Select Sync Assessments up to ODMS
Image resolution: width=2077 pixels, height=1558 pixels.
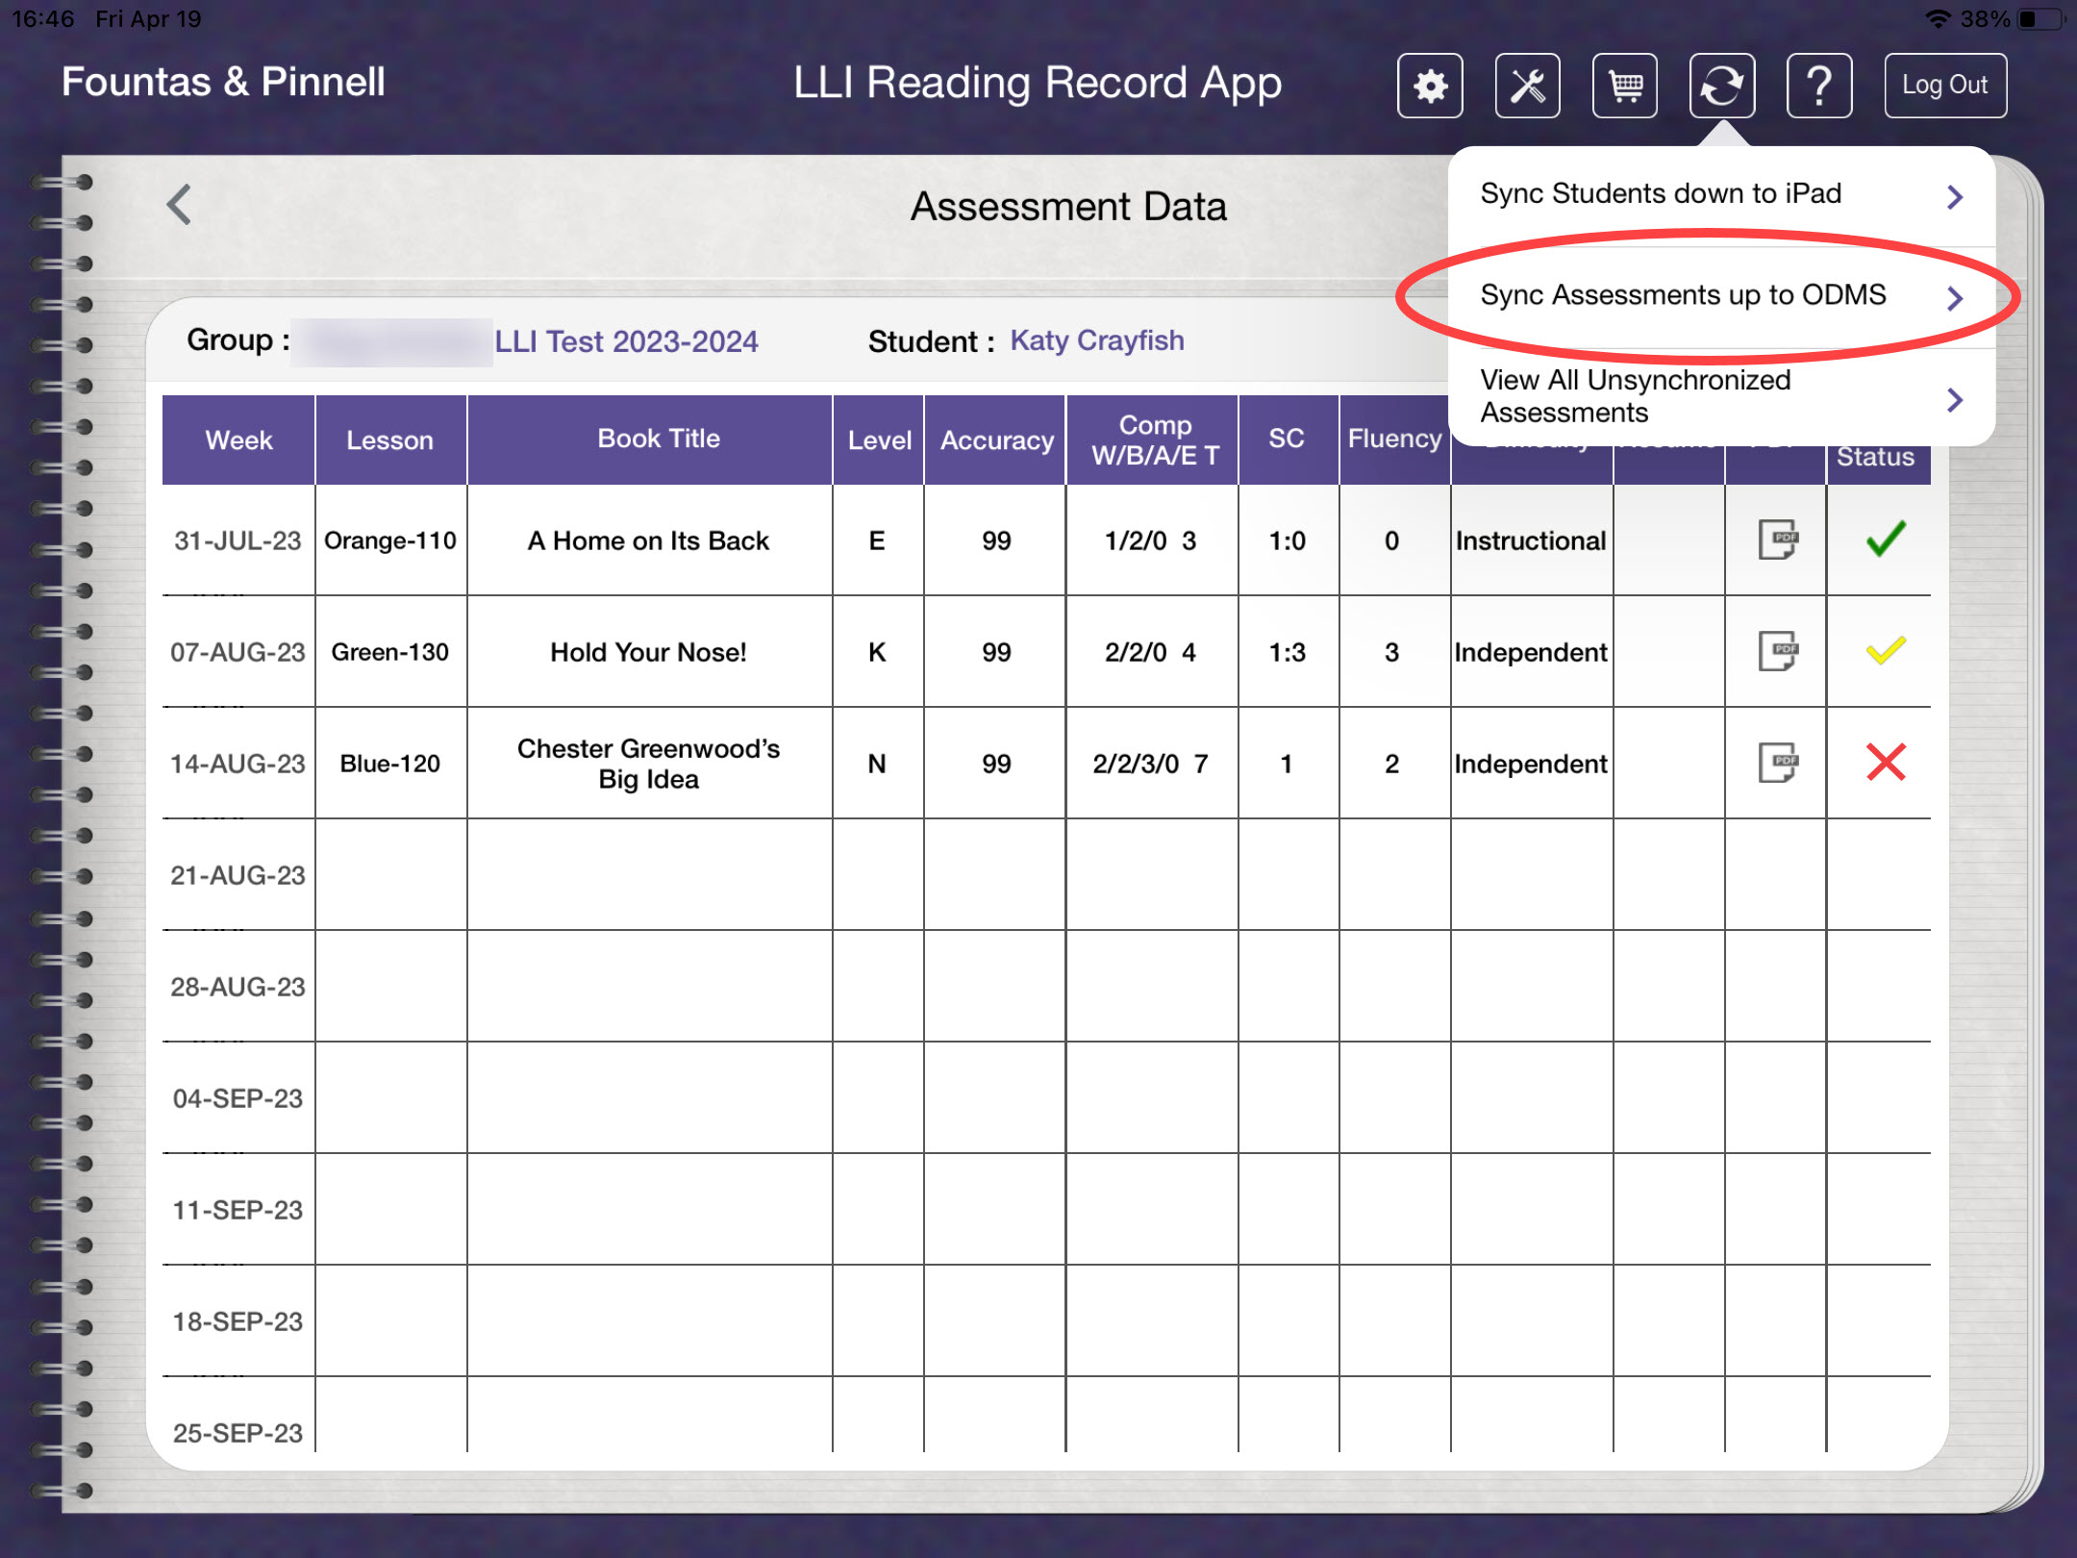(1681, 295)
